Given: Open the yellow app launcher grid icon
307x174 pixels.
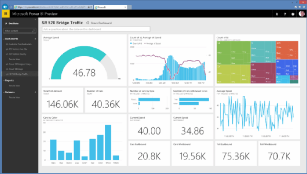Looking at the screenshot, I should pos(6,14).
